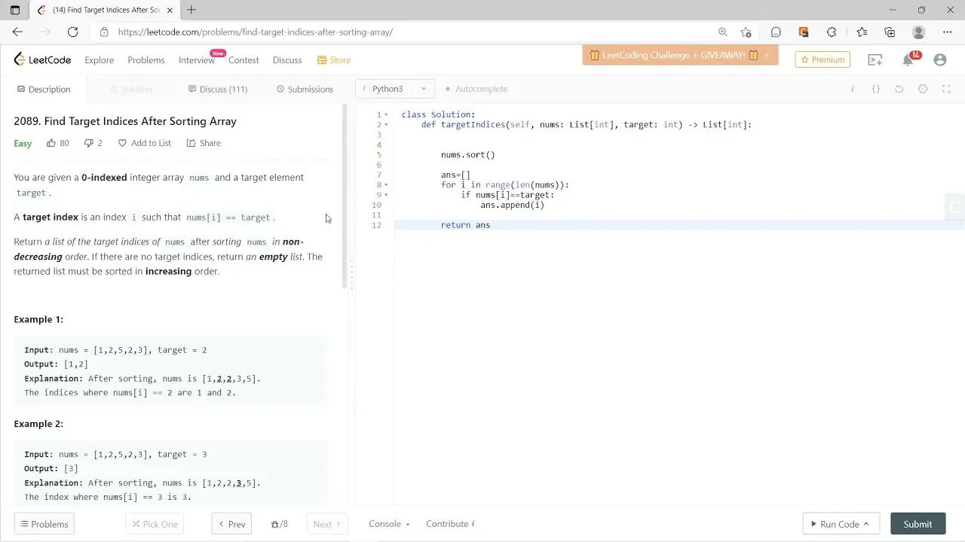The width and height of the screenshot is (965, 542).
Task: Go to the Discuss nav item
Action: (287, 59)
